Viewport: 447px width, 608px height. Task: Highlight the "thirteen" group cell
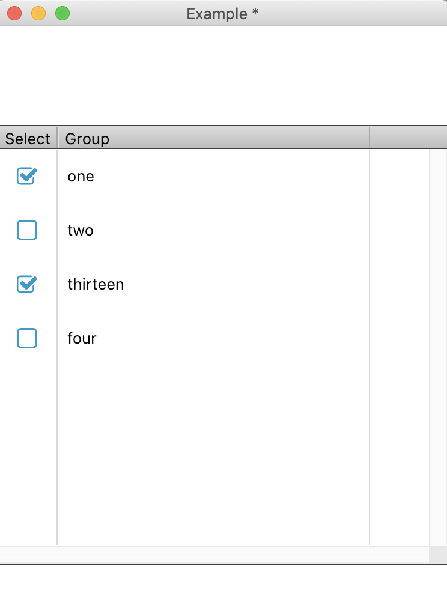coord(96,285)
